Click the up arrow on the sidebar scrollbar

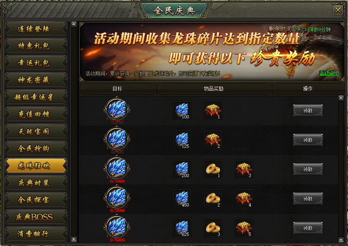pyautogui.click(x=74, y=24)
